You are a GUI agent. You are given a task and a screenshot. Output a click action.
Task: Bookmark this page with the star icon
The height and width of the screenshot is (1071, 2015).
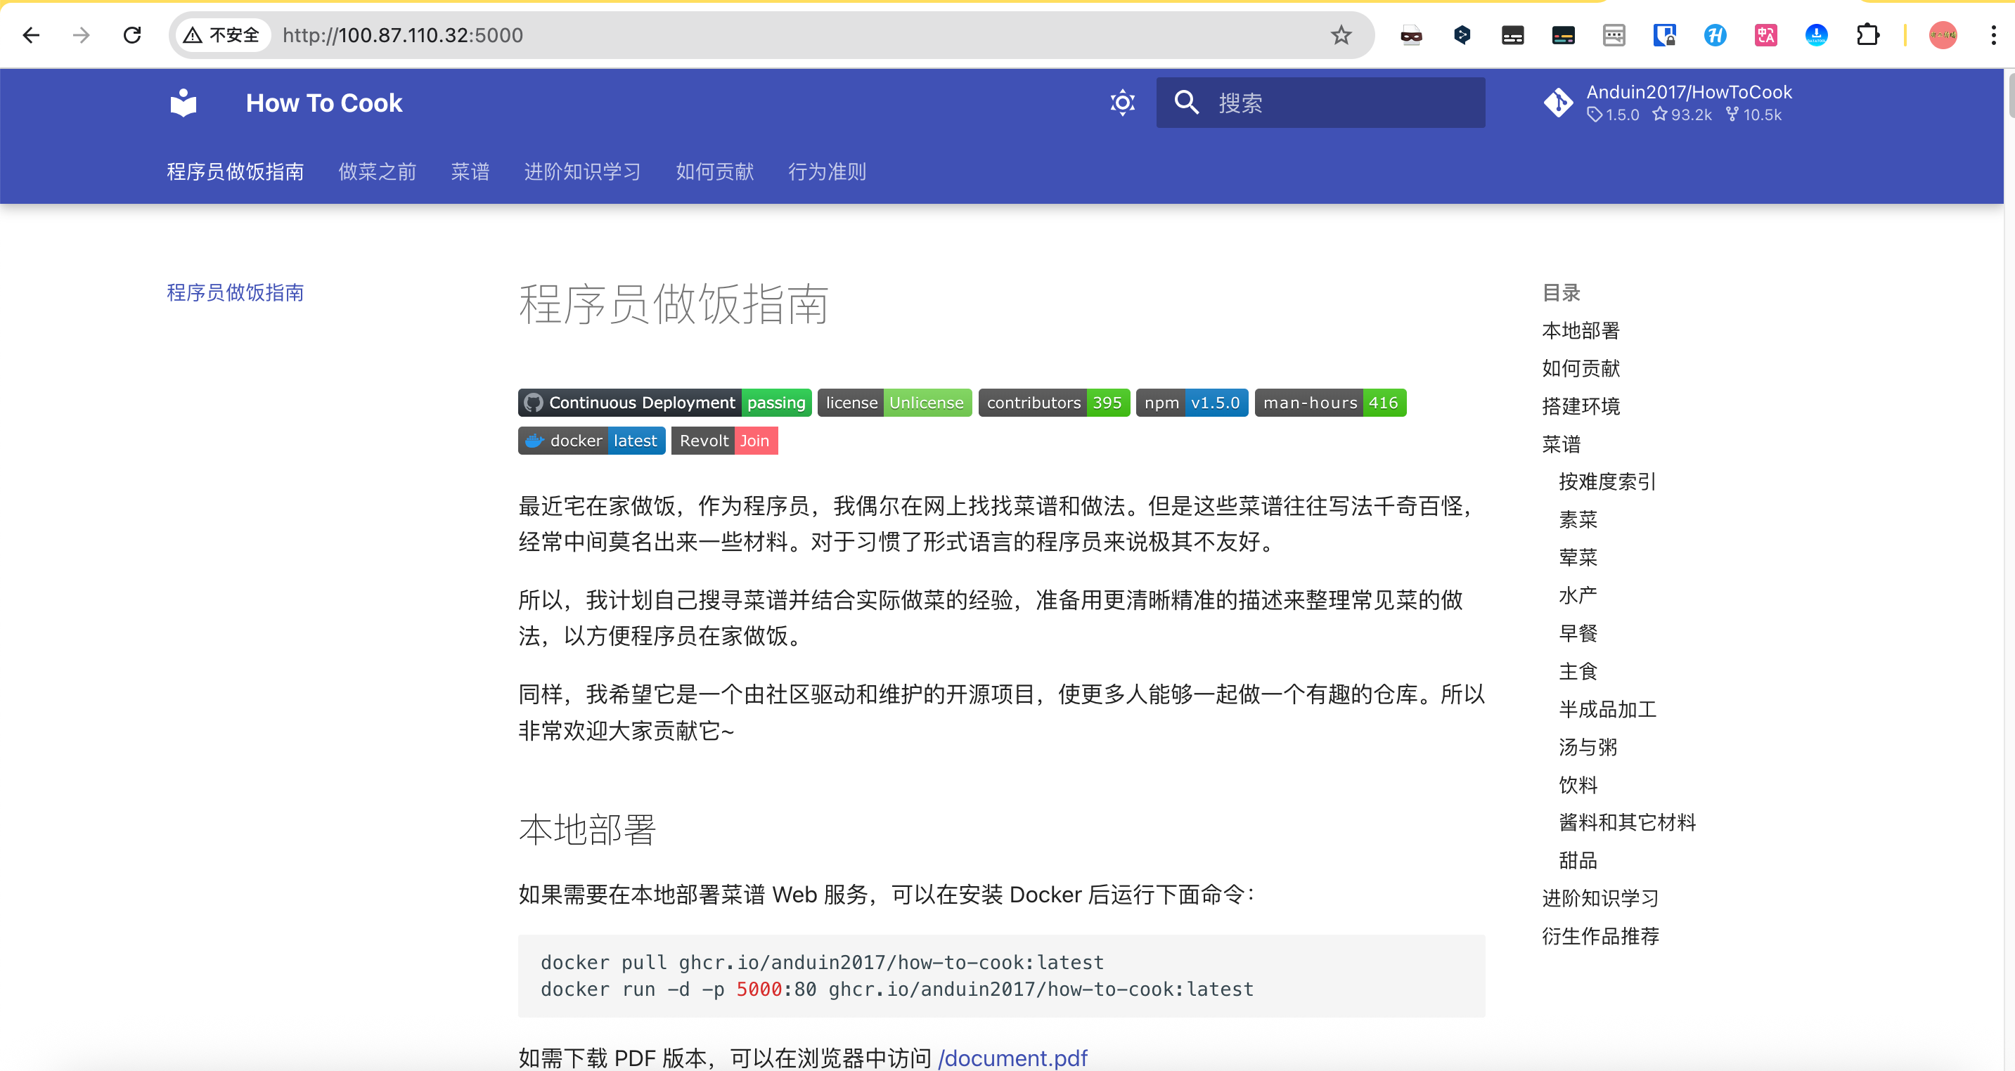click(x=1341, y=35)
